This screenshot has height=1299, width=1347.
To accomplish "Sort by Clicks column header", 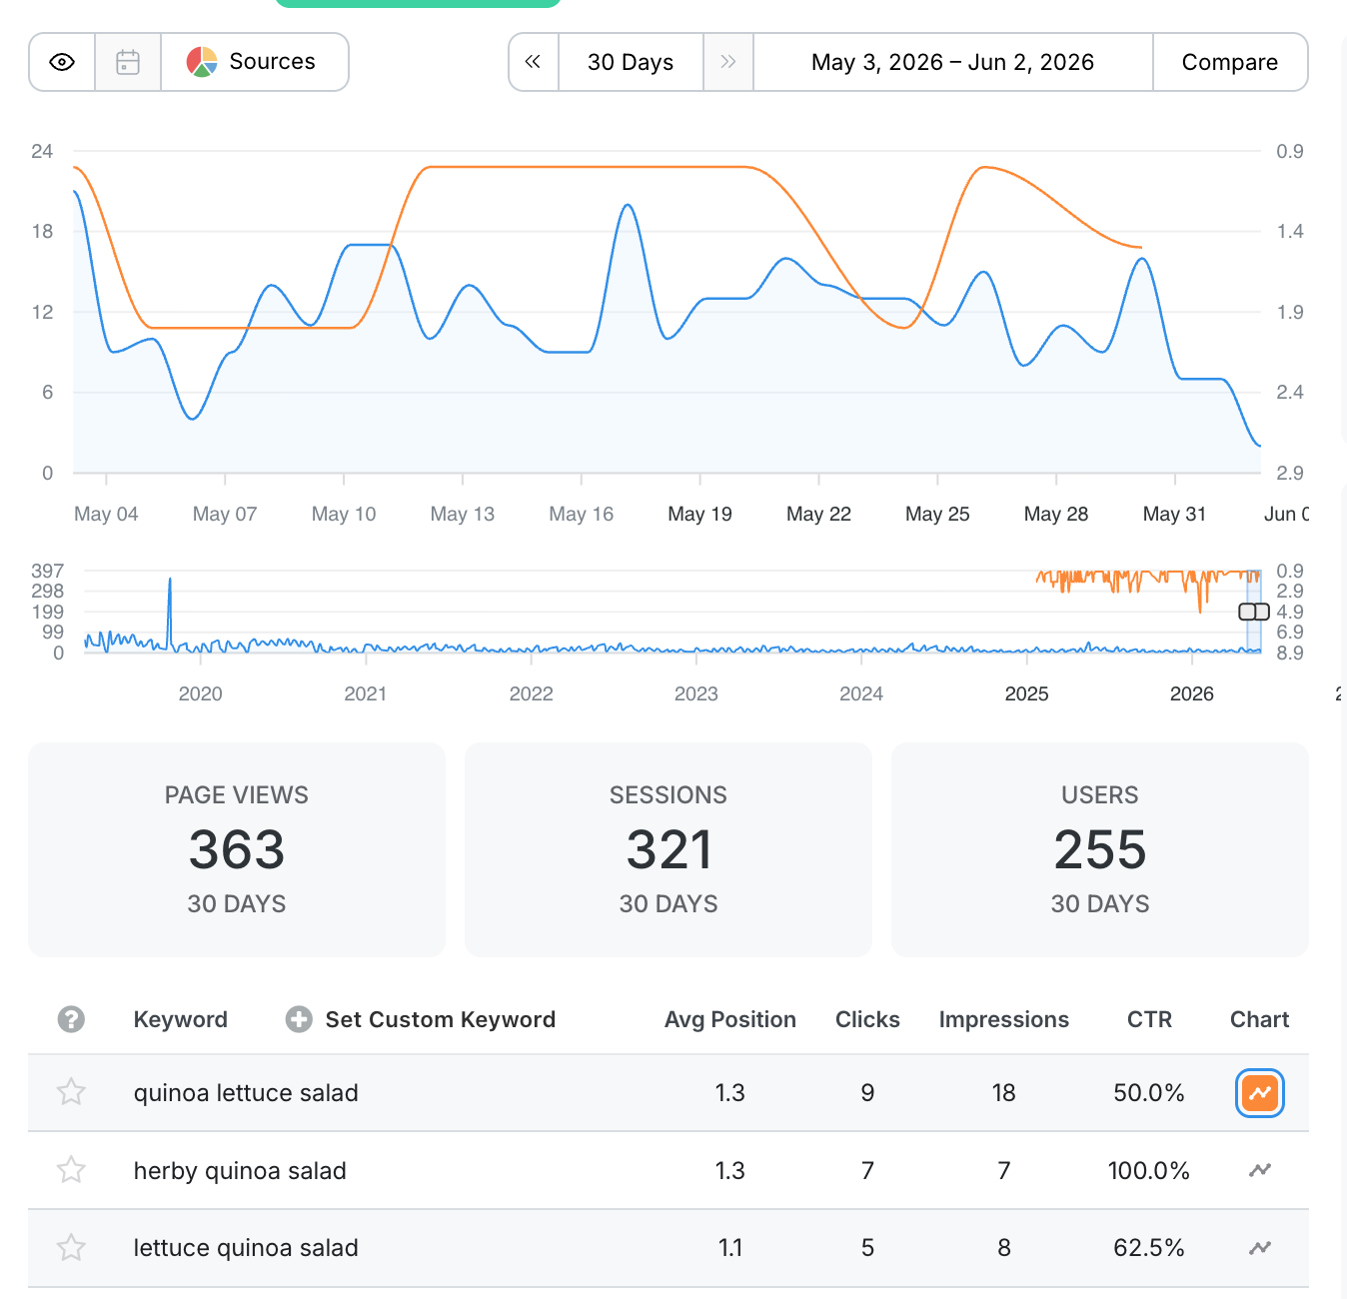I will [x=867, y=1019].
